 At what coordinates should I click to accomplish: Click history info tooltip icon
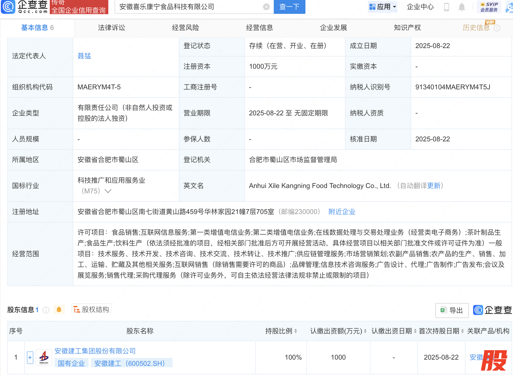point(497,28)
